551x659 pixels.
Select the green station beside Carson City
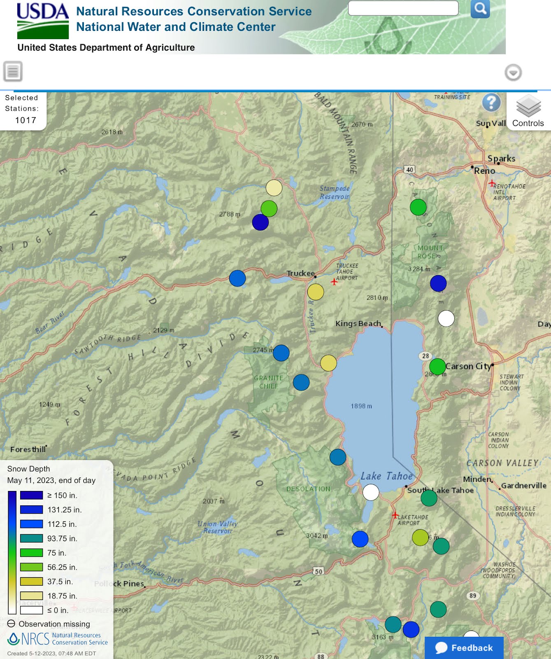click(x=437, y=367)
